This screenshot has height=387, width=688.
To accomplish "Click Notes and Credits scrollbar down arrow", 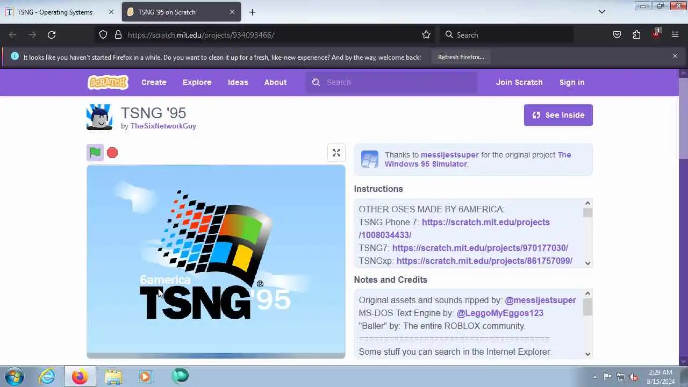I will coord(587,354).
